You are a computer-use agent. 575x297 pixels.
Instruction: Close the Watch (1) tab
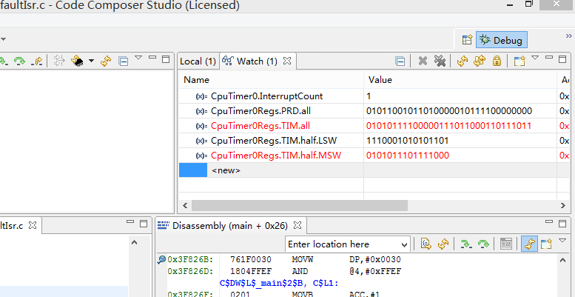(x=287, y=61)
